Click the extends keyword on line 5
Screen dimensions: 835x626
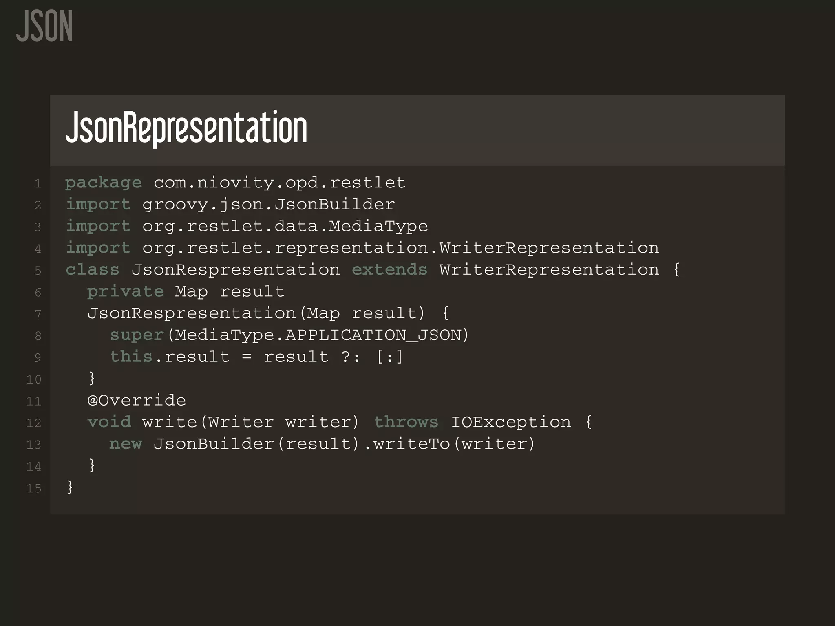(390, 270)
